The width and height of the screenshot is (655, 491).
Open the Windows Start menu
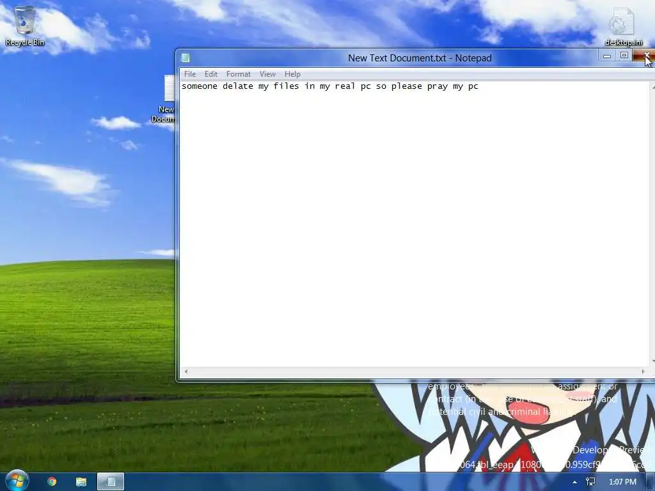17,481
